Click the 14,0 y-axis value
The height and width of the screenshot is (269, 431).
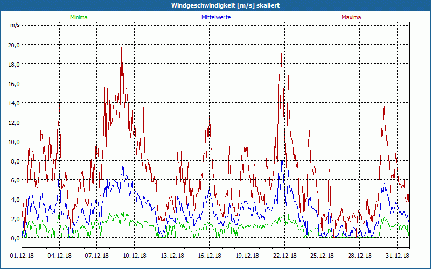coord(14,103)
